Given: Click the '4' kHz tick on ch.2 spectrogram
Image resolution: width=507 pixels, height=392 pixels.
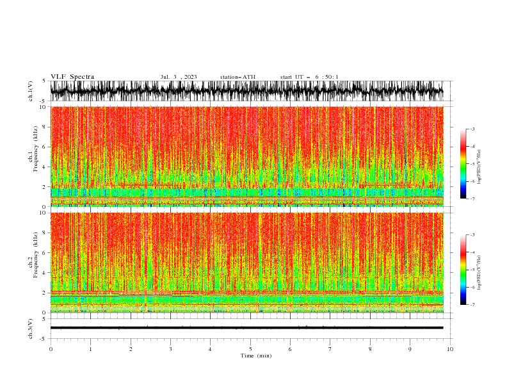Looking at the screenshot, I should click(44, 273).
